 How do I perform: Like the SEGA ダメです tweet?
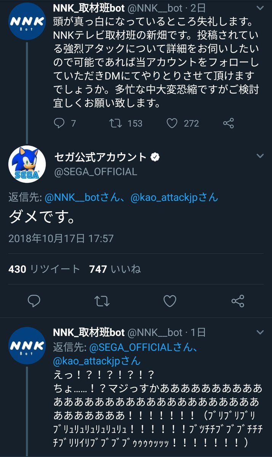(x=170, y=302)
